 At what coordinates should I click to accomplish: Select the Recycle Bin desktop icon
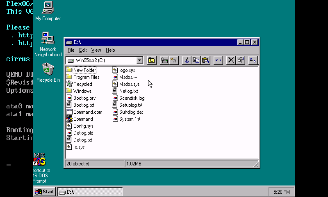tap(48, 72)
